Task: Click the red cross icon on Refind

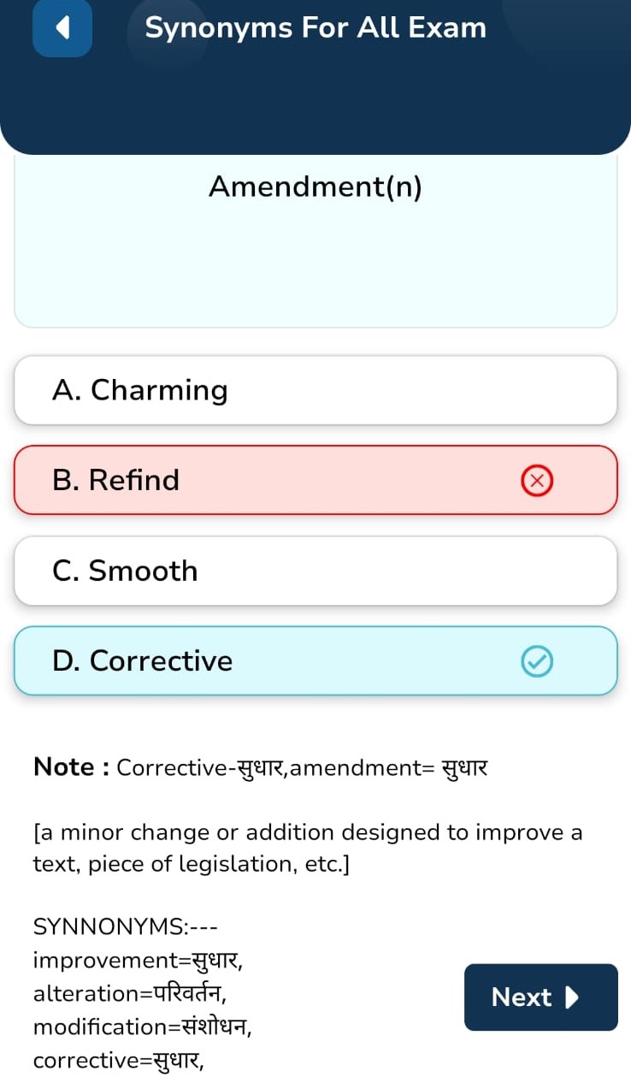Action: [537, 481]
